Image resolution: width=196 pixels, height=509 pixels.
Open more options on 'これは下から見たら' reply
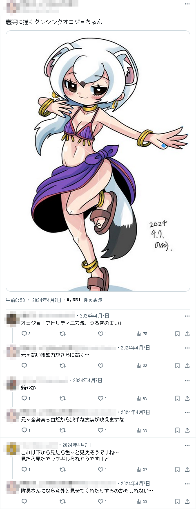tap(187, 445)
